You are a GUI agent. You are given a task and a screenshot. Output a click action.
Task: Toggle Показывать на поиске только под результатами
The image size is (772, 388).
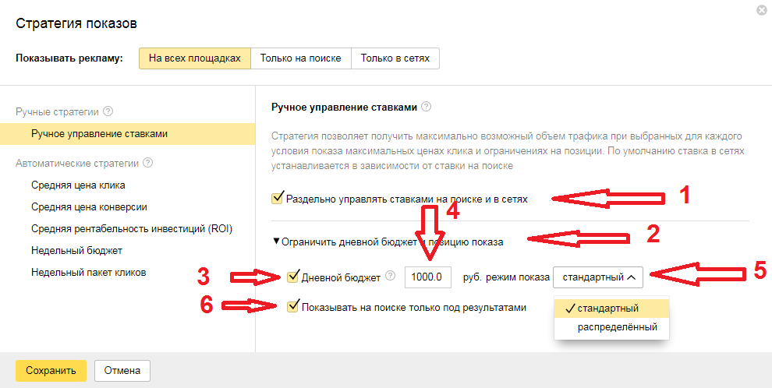293,307
